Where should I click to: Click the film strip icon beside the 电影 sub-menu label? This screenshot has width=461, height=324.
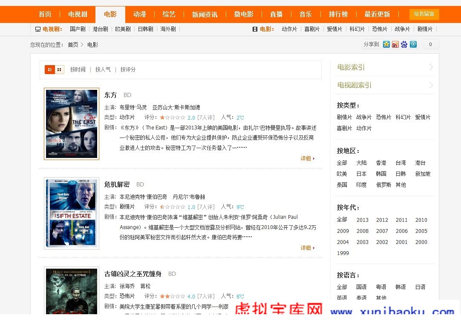point(255,29)
